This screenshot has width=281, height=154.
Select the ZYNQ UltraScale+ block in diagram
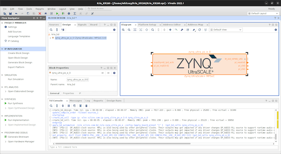pos(199,64)
